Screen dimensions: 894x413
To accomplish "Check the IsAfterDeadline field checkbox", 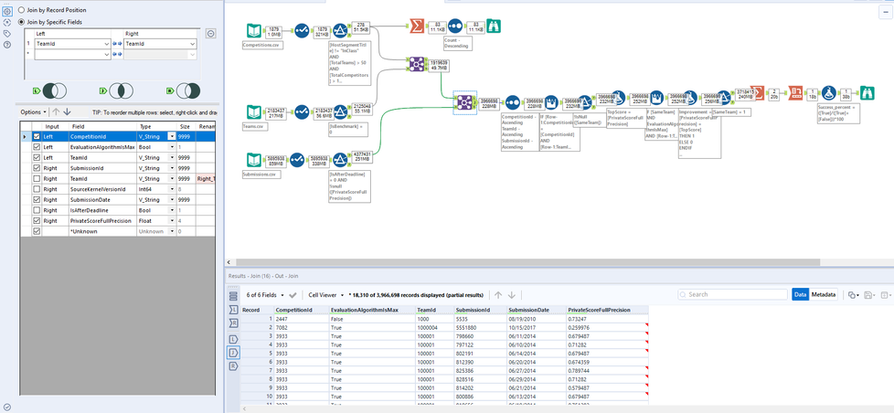I will pyautogui.click(x=37, y=210).
